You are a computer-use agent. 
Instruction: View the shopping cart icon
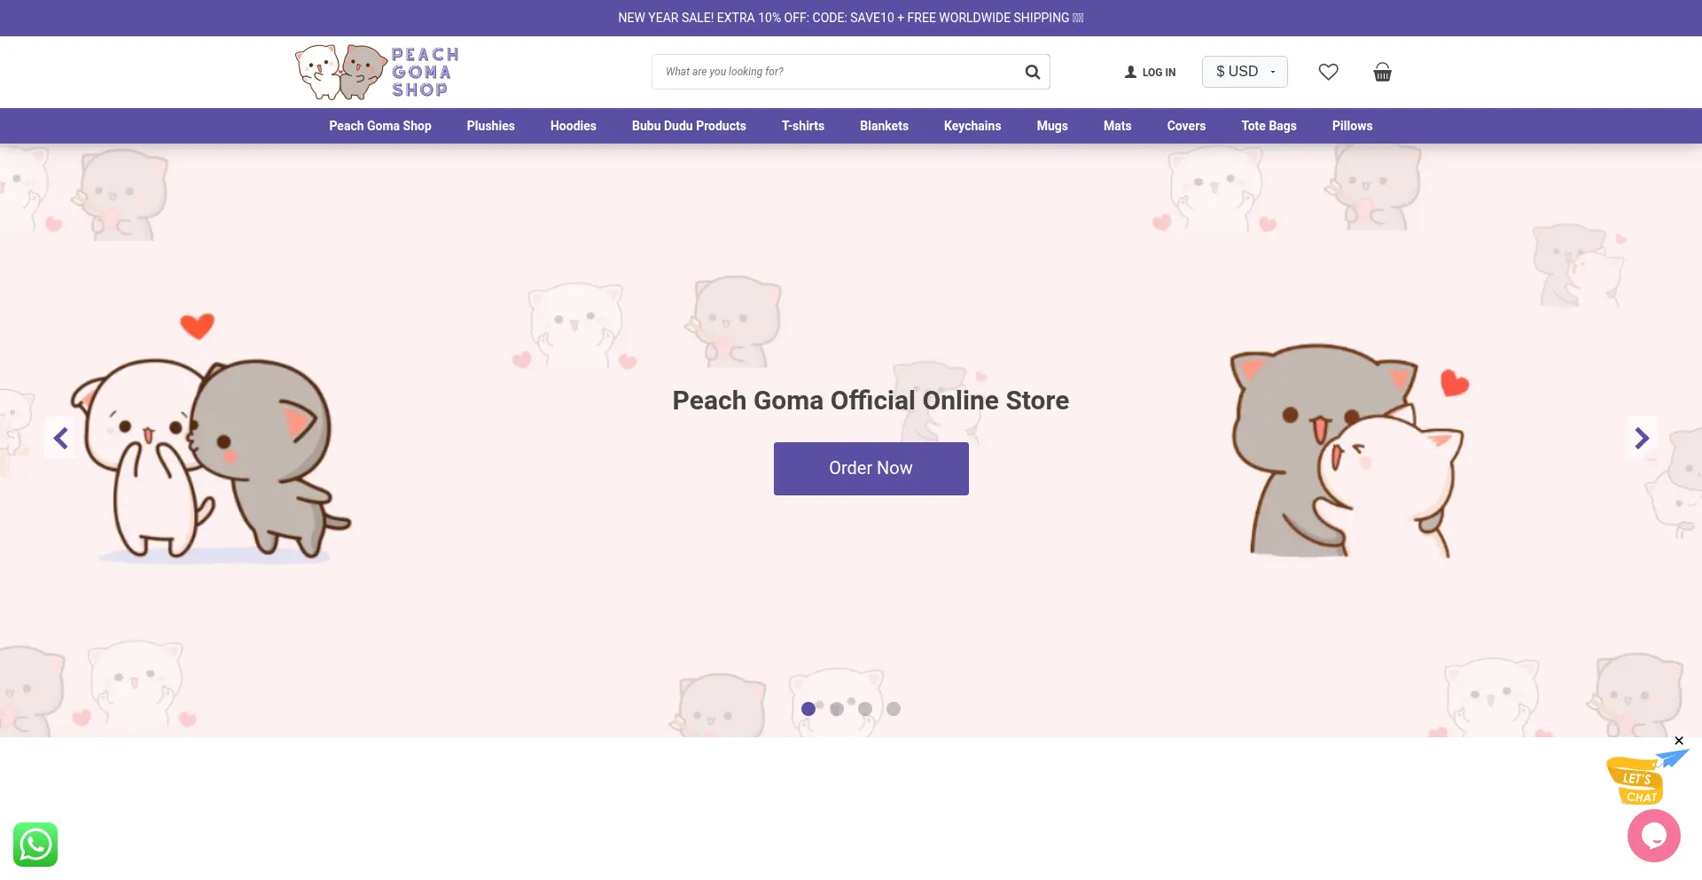pyautogui.click(x=1382, y=73)
